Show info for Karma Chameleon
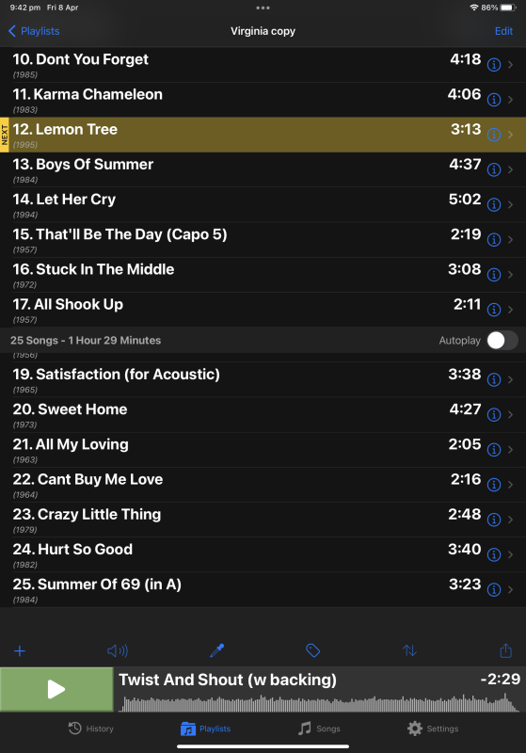Viewport: 526px width, 753px height. coord(494,100)
